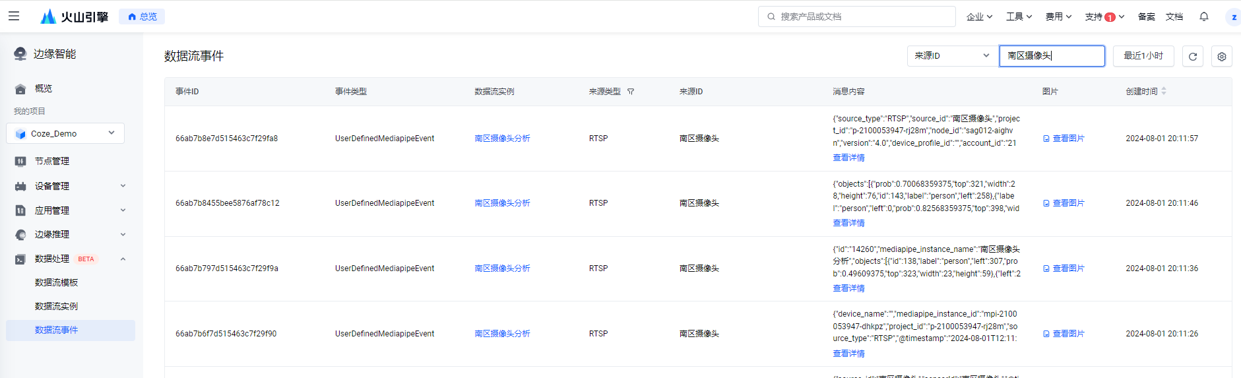Viewport: 1241px width, 378px height.
Task: Open 查看图片 link for first event
Action: pos(1064,139)
